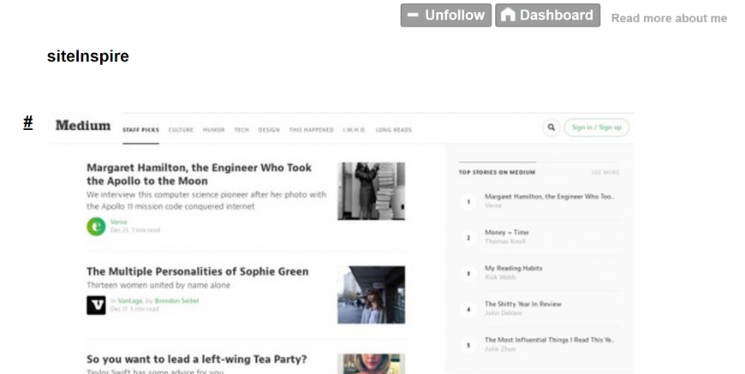Click the Top Stories on Medium heading

pos(497,172)
